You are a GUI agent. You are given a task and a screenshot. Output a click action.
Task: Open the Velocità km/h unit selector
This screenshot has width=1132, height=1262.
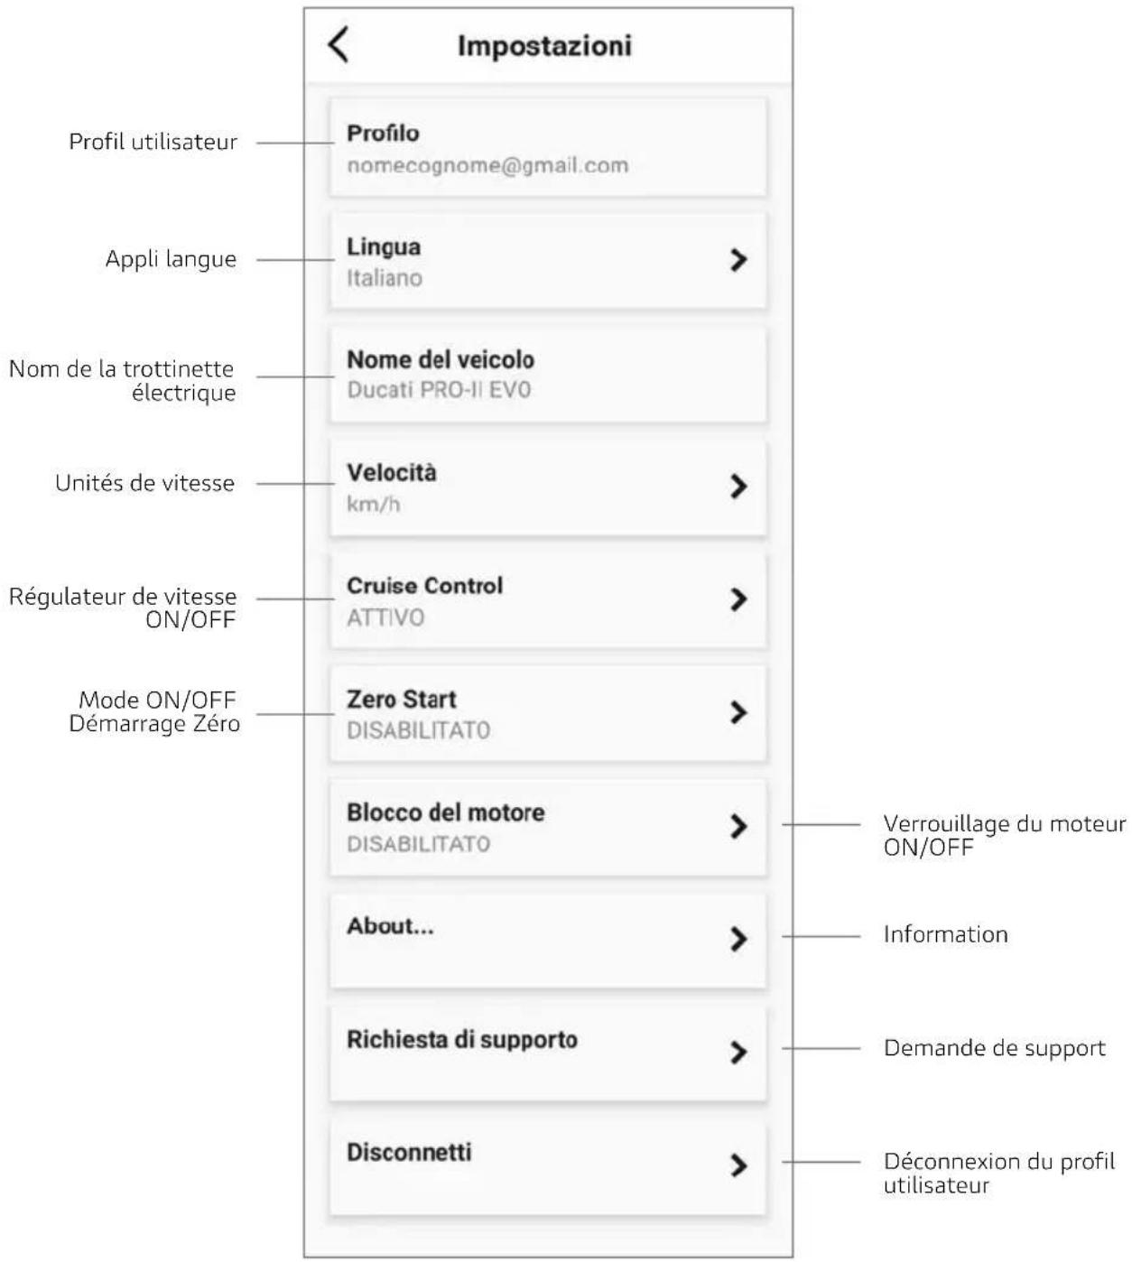point(548,487)
